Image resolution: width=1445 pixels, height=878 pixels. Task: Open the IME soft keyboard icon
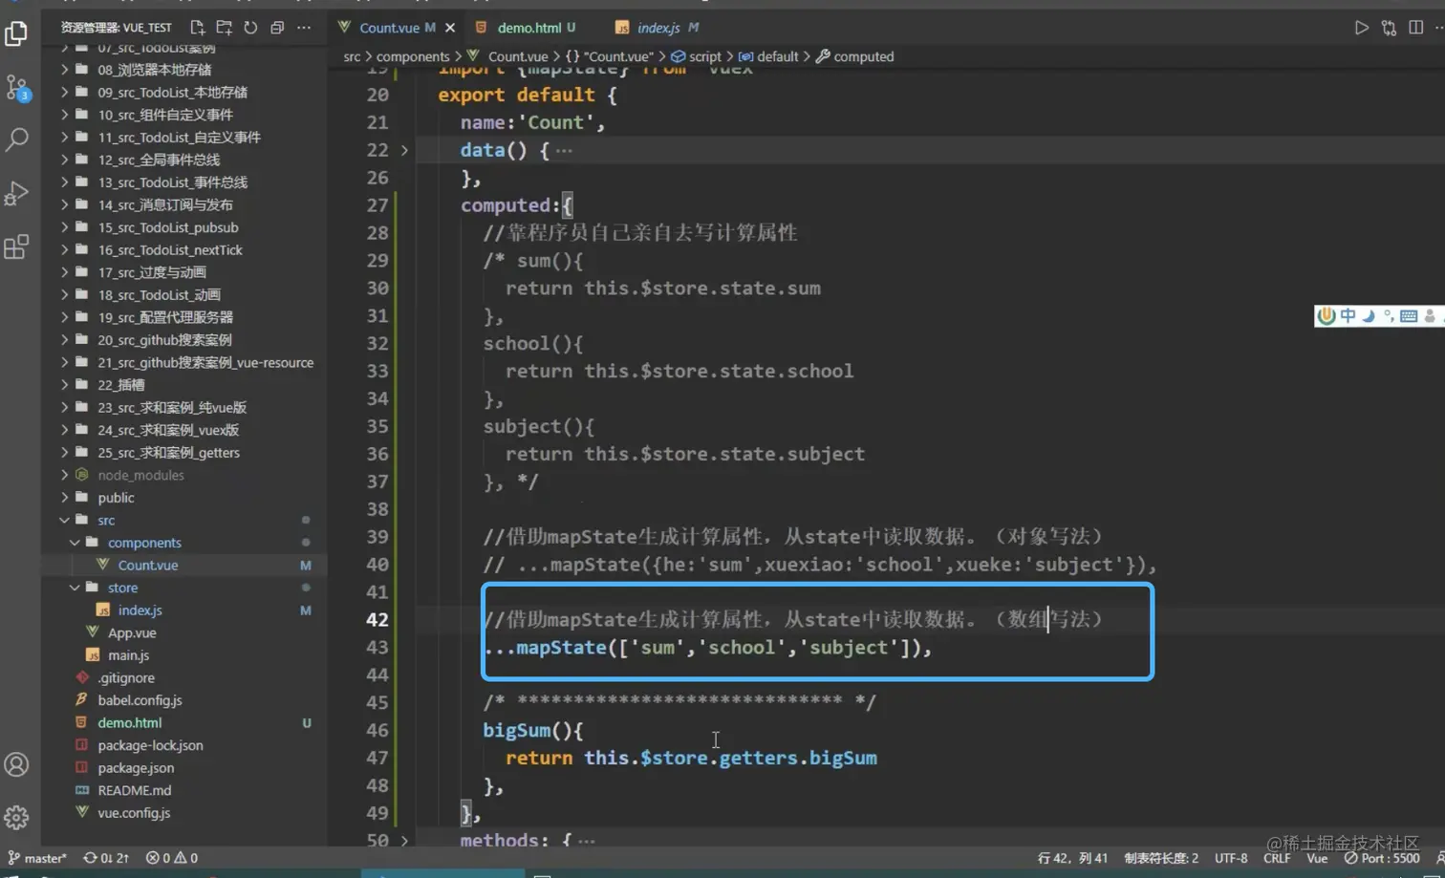(x=1409, y=316)
